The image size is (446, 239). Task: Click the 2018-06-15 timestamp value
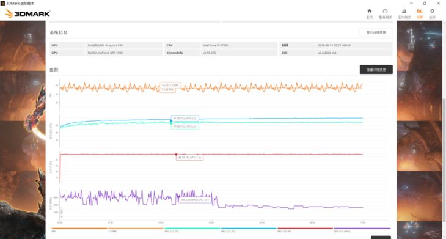tap(334, 45)
